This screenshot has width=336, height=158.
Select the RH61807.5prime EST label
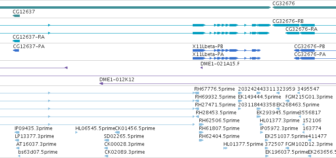[219, 128]
